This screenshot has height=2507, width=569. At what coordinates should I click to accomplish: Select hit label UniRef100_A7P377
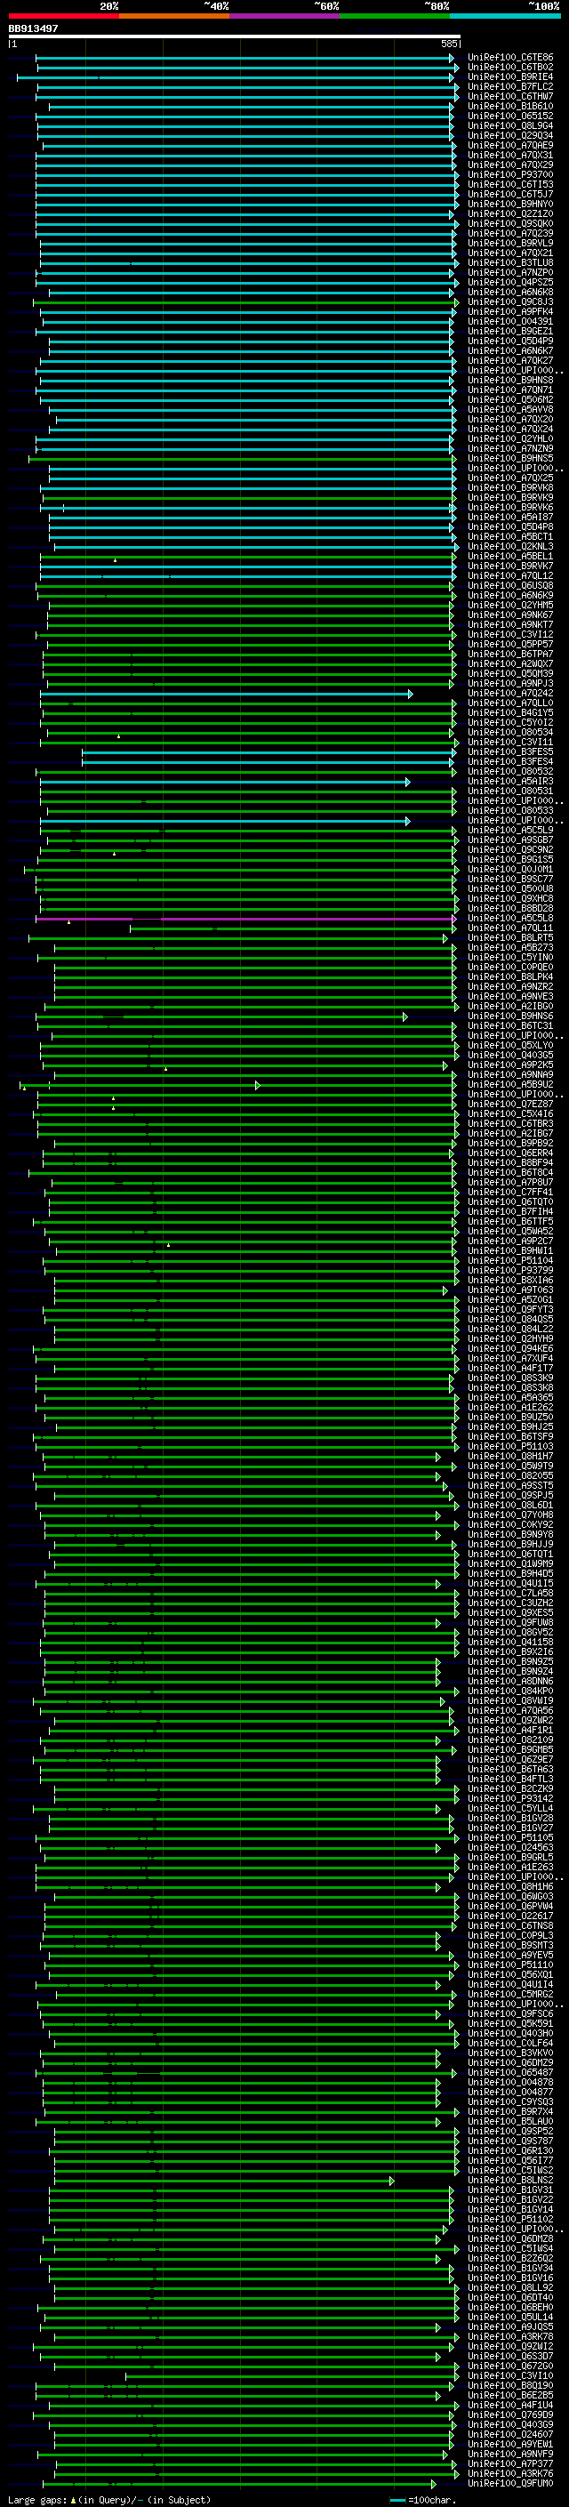(x=509, y=2463)
